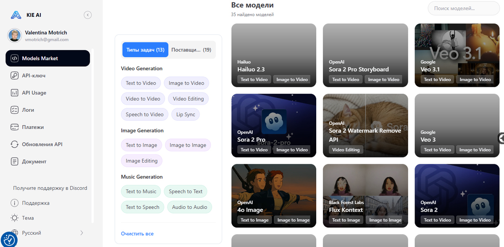This screenshot has height=247, width=504.
Task: Click the side widget arrow at right edge
Action: 501,138
